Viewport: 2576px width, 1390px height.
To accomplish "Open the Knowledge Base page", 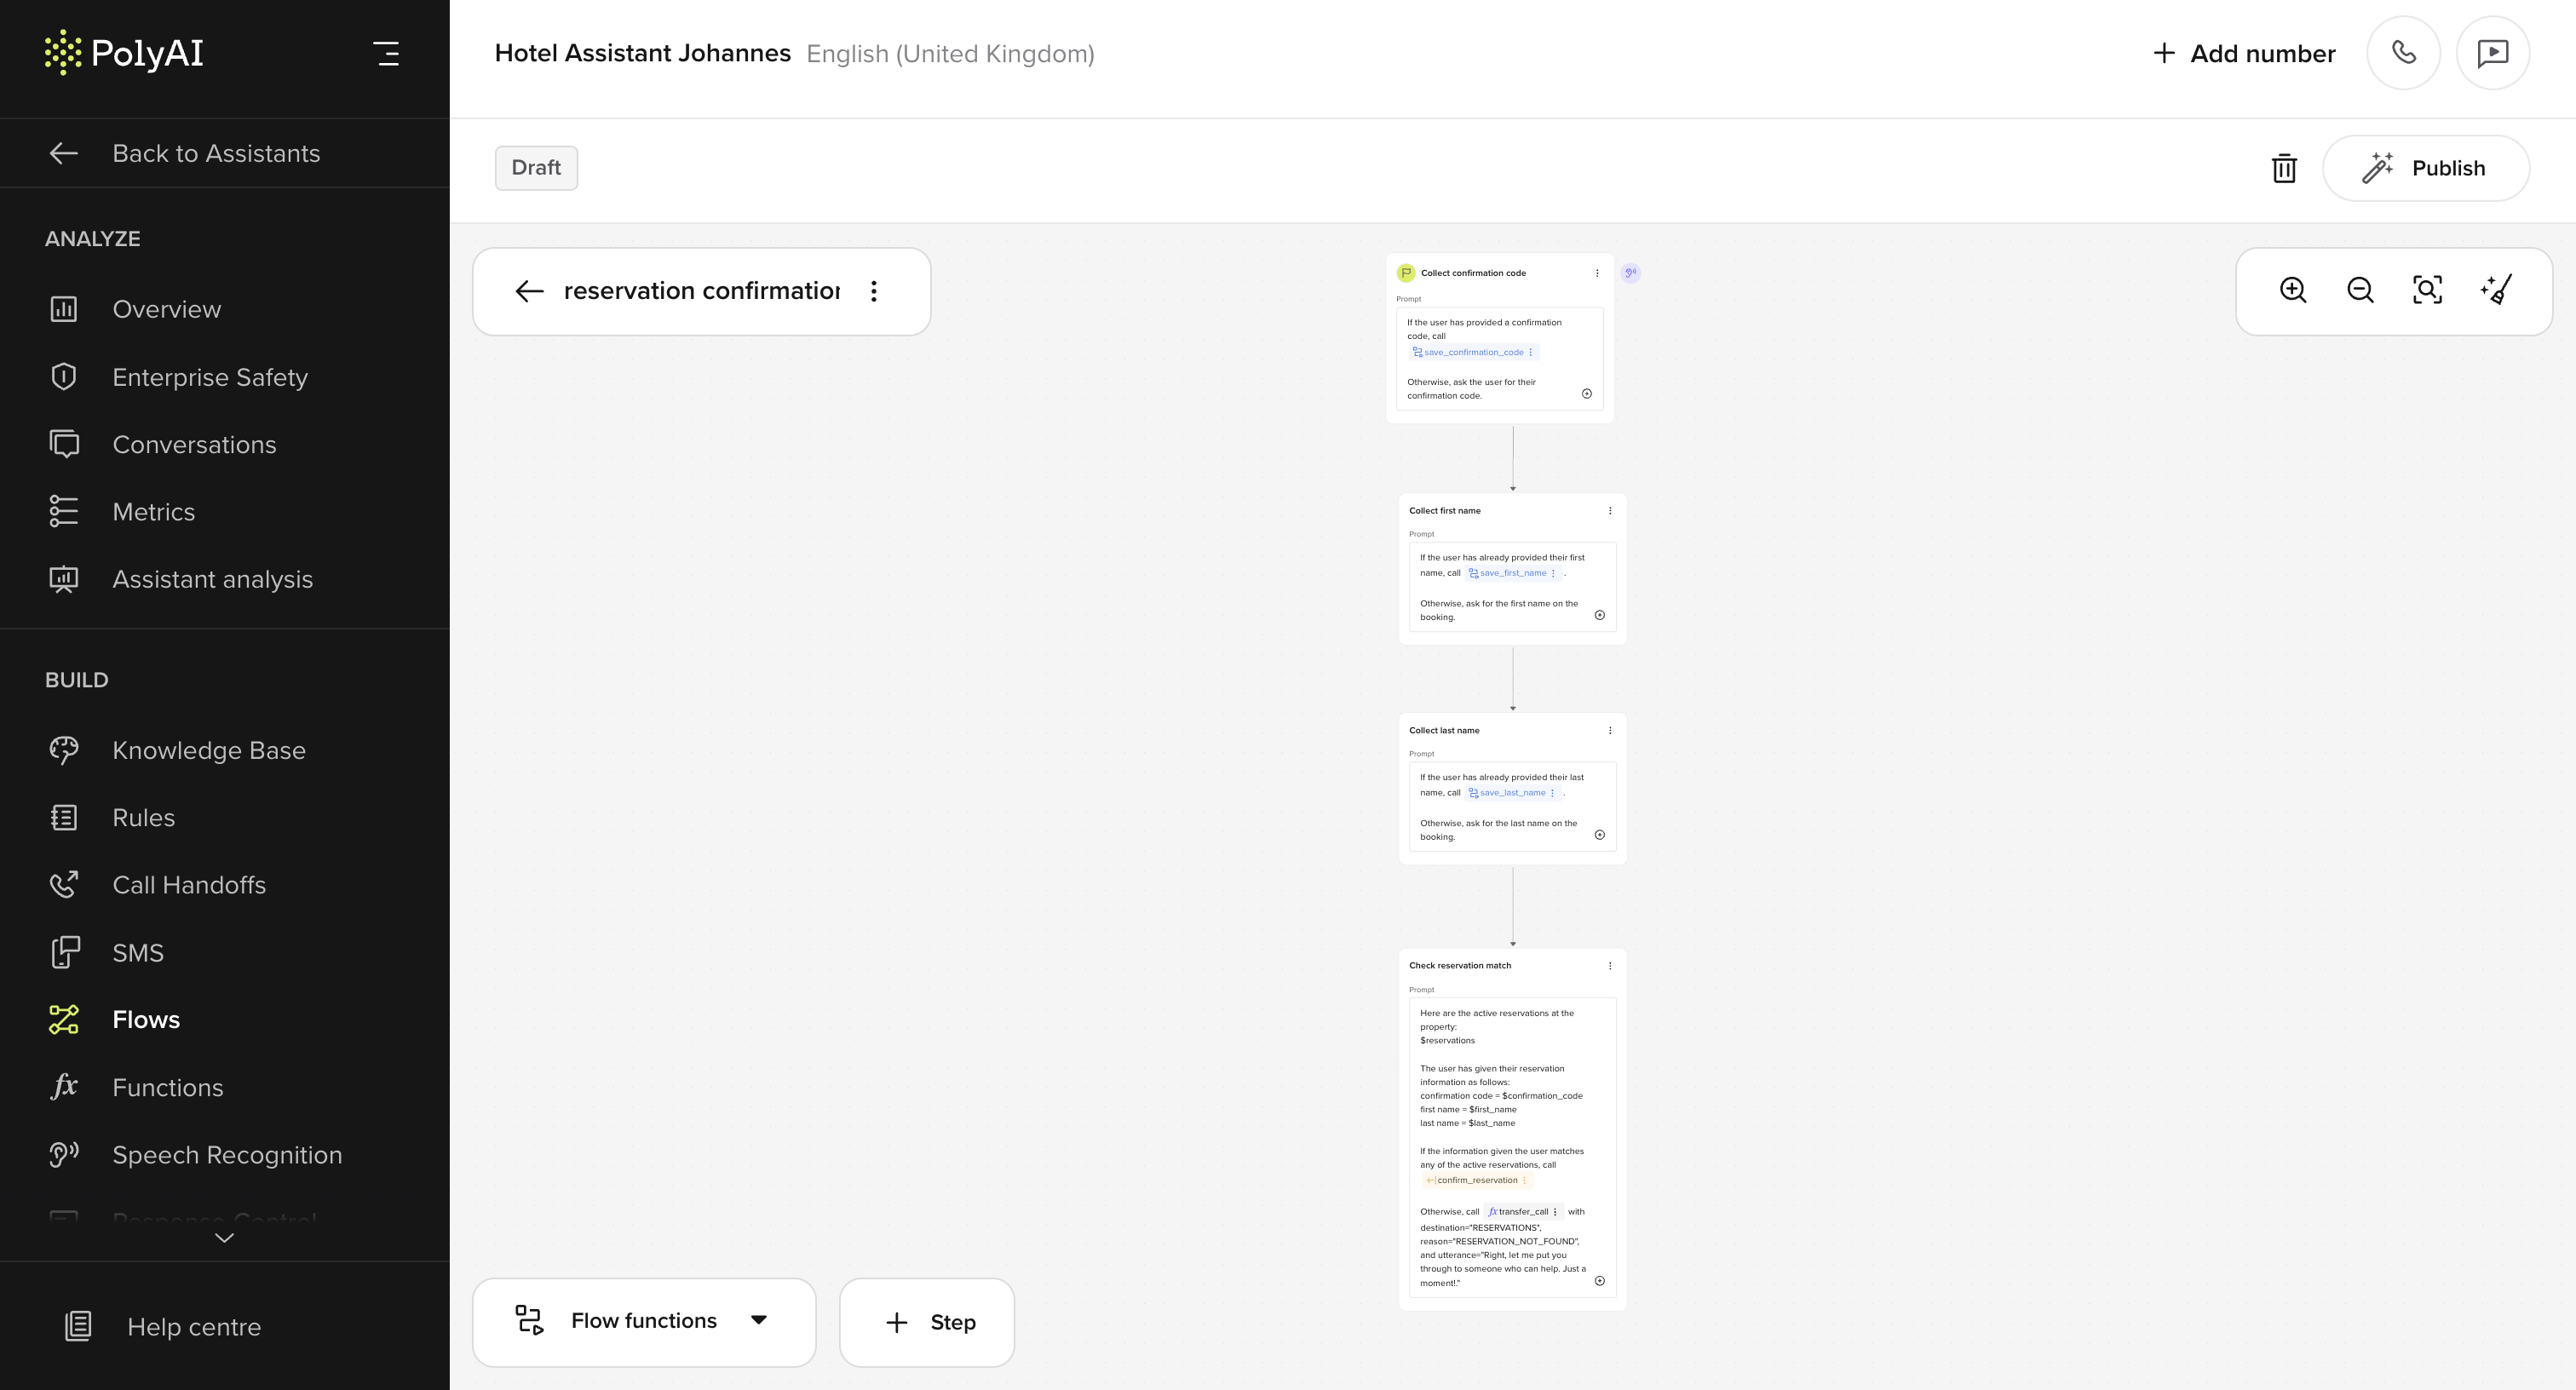I will [209, 750].
